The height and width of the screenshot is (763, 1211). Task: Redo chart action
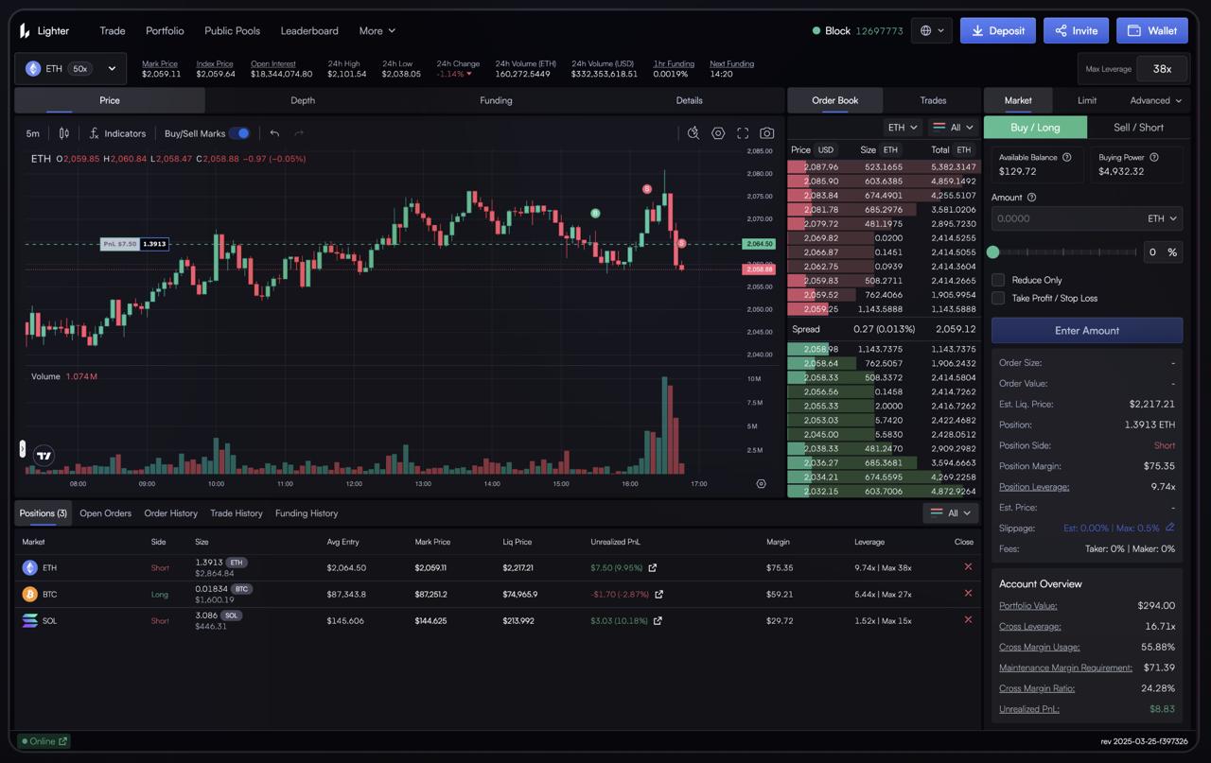pos(299,133)
